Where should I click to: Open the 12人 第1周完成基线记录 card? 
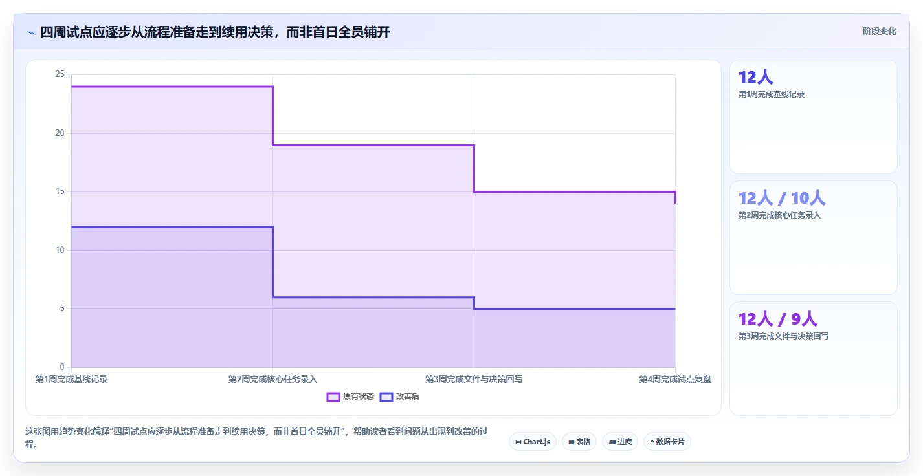(x=814, y=116)
